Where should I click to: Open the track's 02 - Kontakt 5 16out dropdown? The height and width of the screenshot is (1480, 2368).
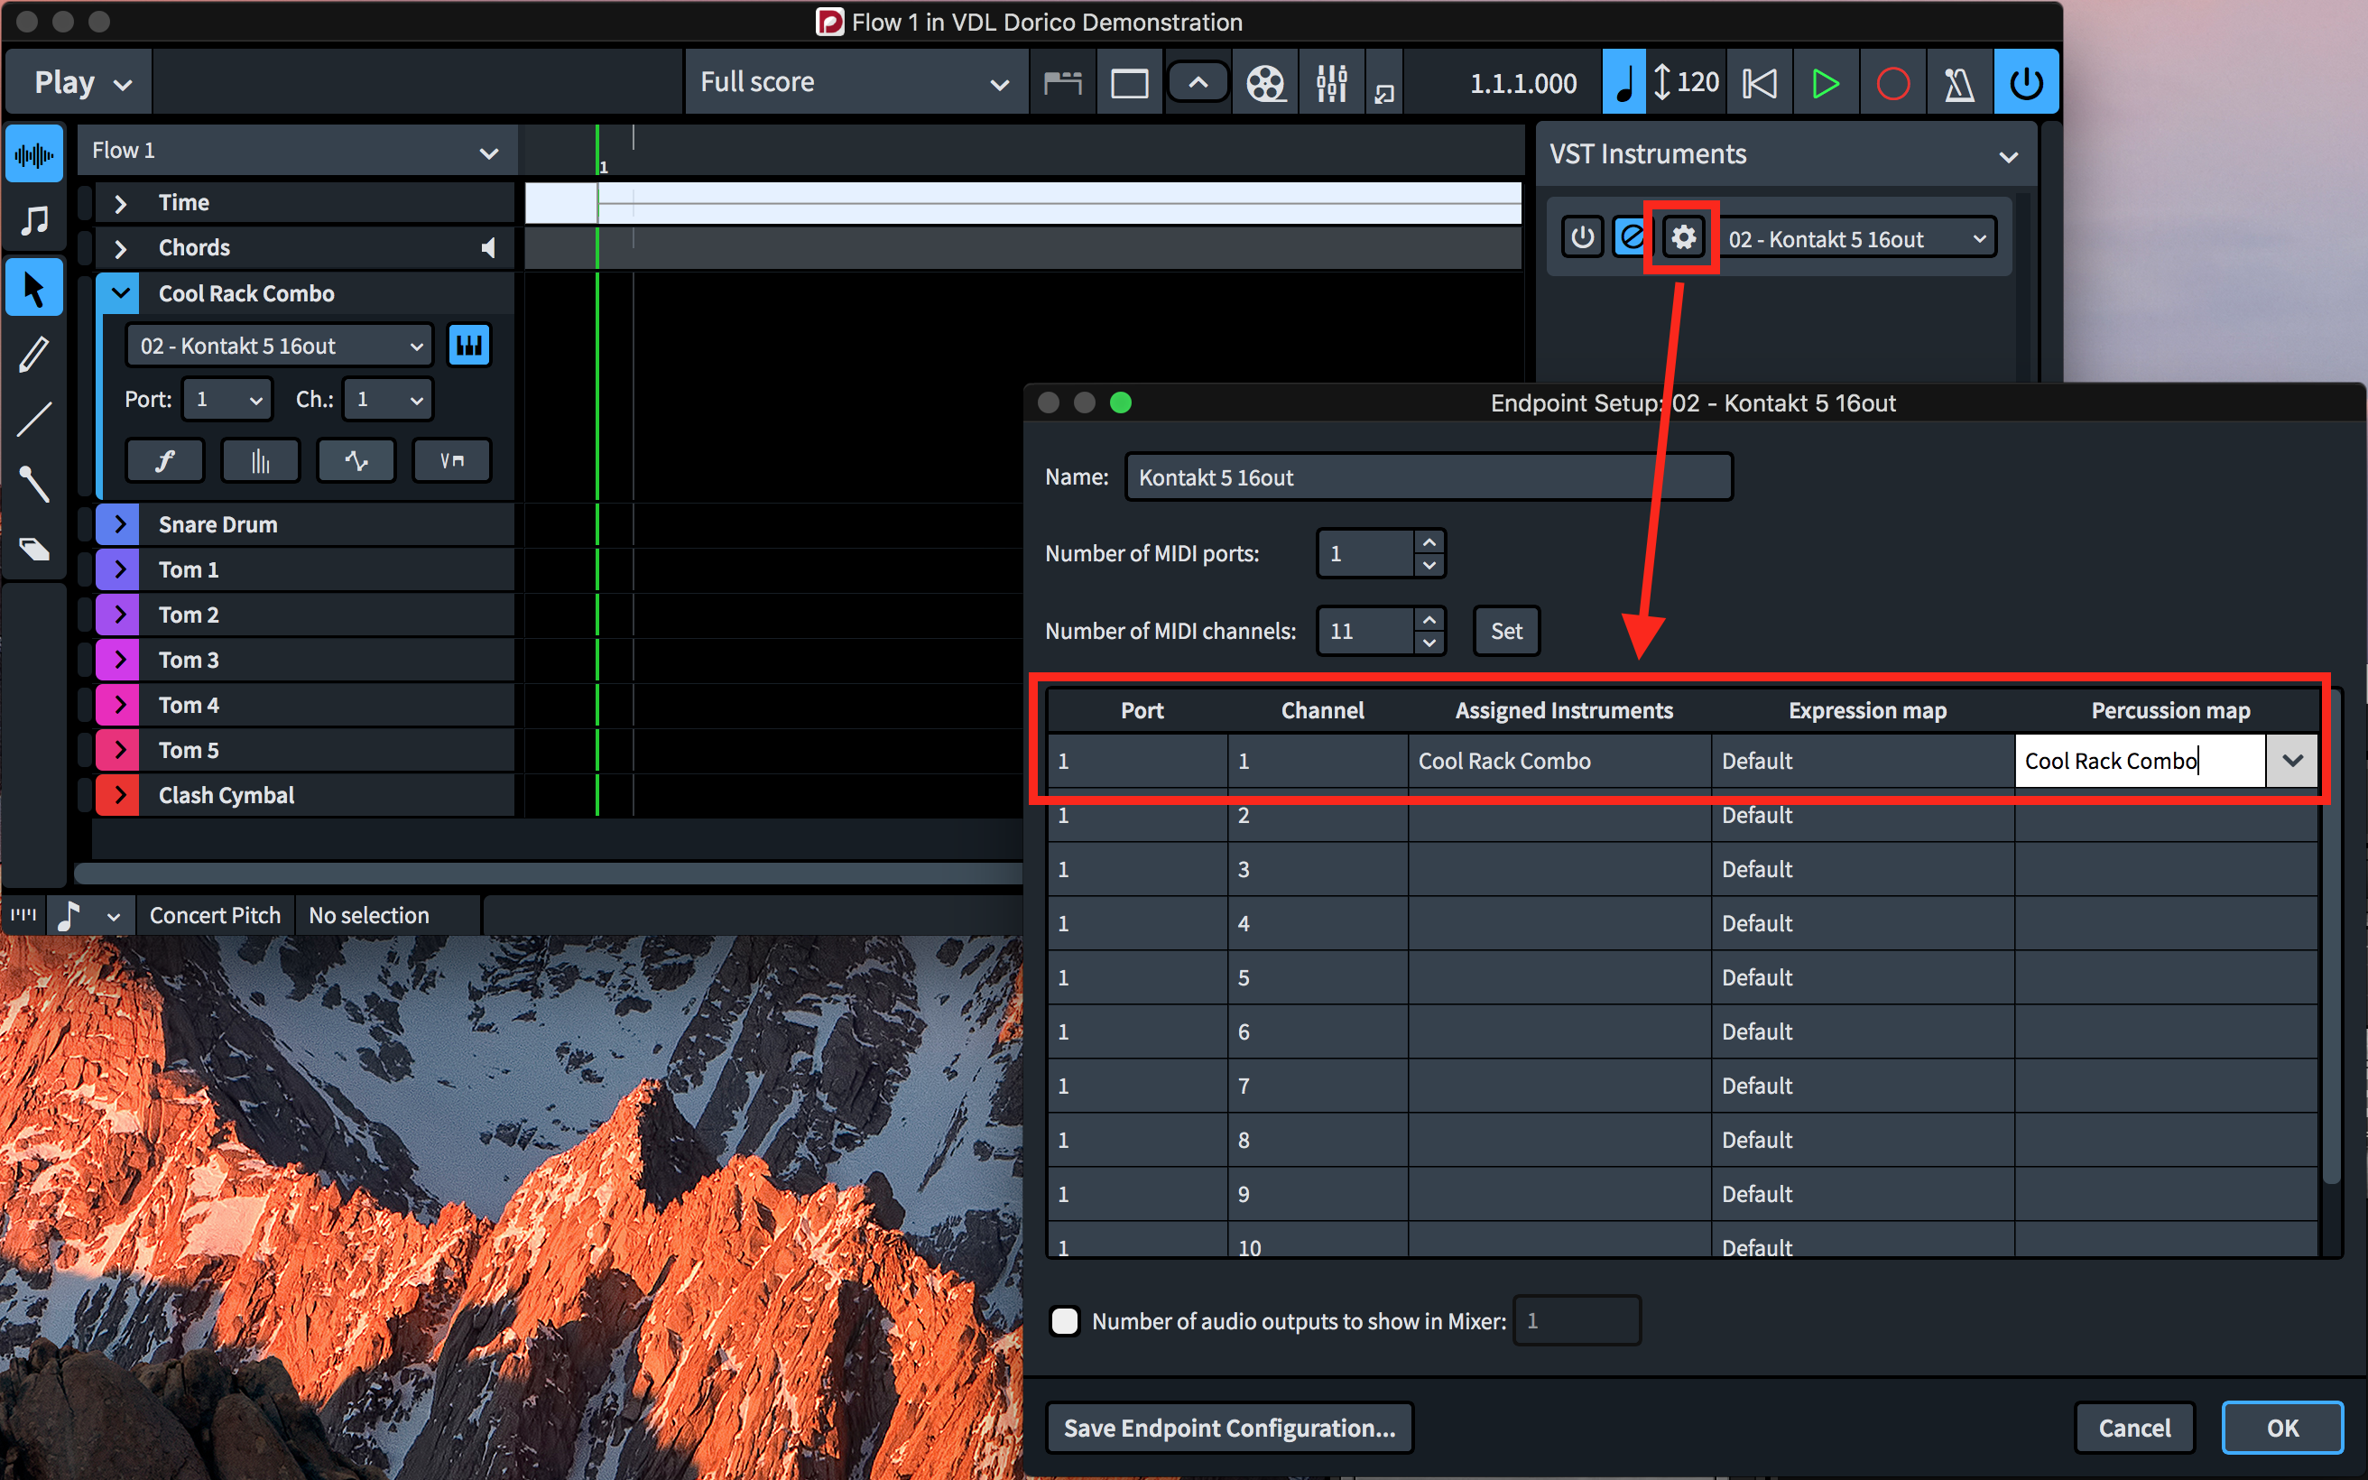(280, 346)
